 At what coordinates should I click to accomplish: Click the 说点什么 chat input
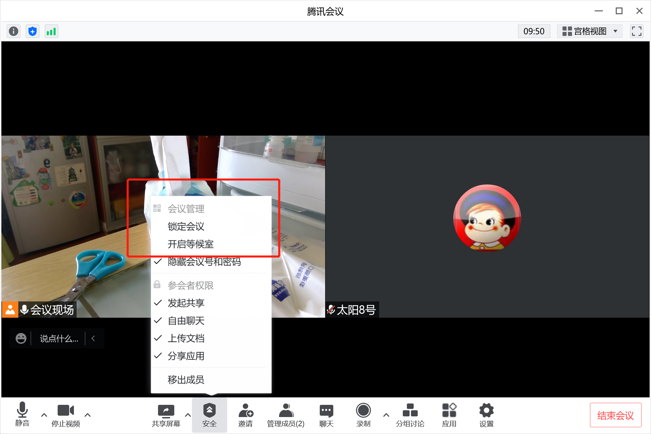coord(59,338)
